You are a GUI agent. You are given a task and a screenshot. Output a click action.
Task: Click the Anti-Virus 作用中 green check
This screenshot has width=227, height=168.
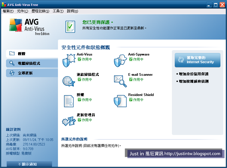[x=79, y=59]
